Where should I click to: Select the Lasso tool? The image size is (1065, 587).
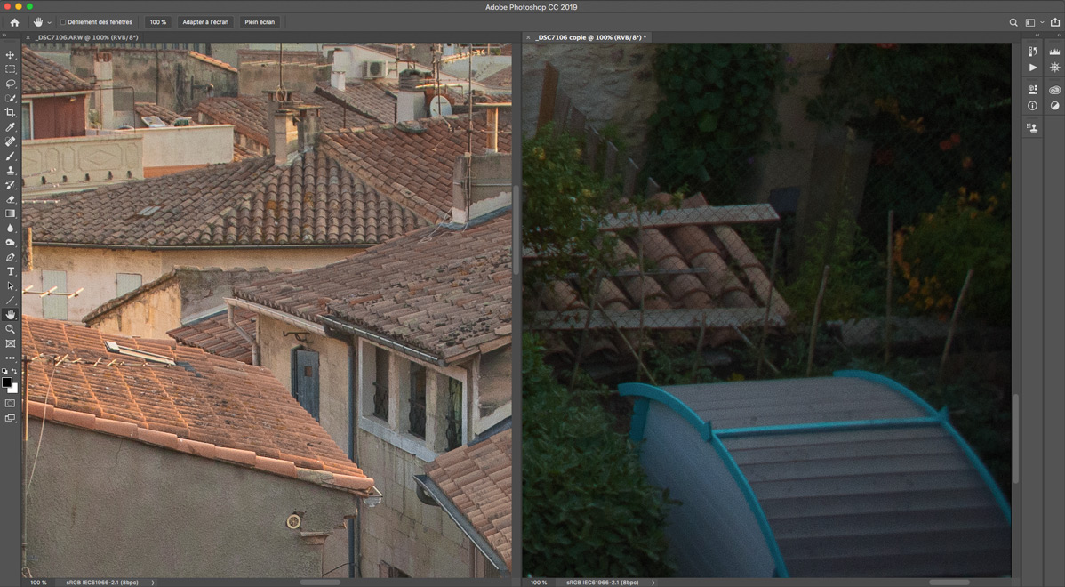[11, 84]
